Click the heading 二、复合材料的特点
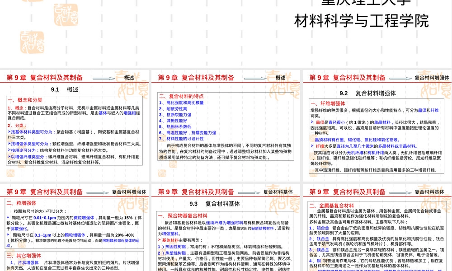This screenshot has height=271, width=452. point(181,96)
